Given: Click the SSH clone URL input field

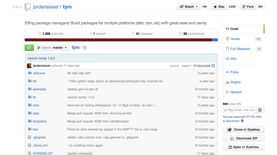Looking at the screenshot, I should point(239,110).
